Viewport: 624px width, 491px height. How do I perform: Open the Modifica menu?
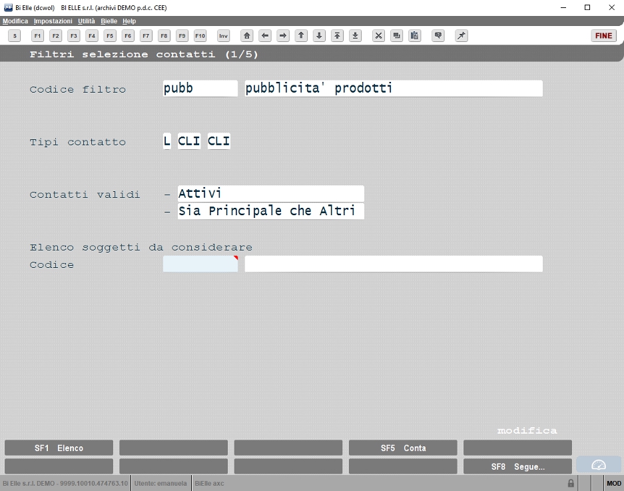click(x=15, y=21)
